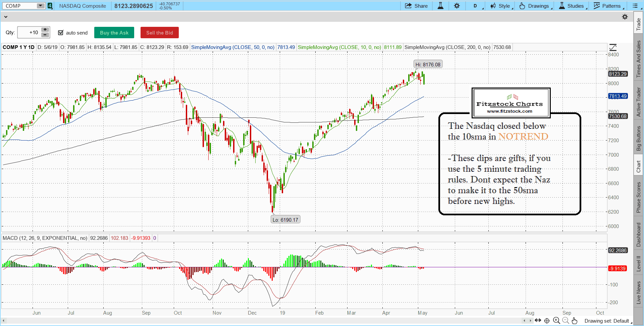
Task: Increase quantity with the plus stepper
Action: pyautogui.click(x=45, y=30)
